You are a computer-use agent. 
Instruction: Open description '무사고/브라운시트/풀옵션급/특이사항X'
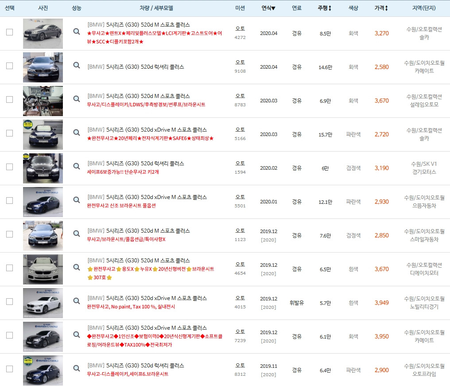[x=126, y=239]
